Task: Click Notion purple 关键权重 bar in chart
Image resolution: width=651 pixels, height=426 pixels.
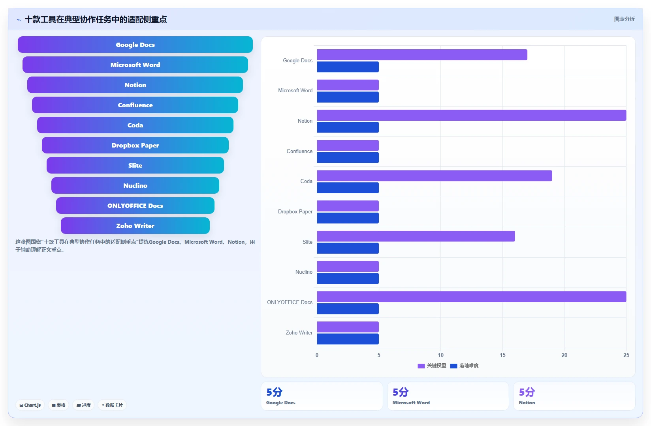Action: [x=472, y=115]
